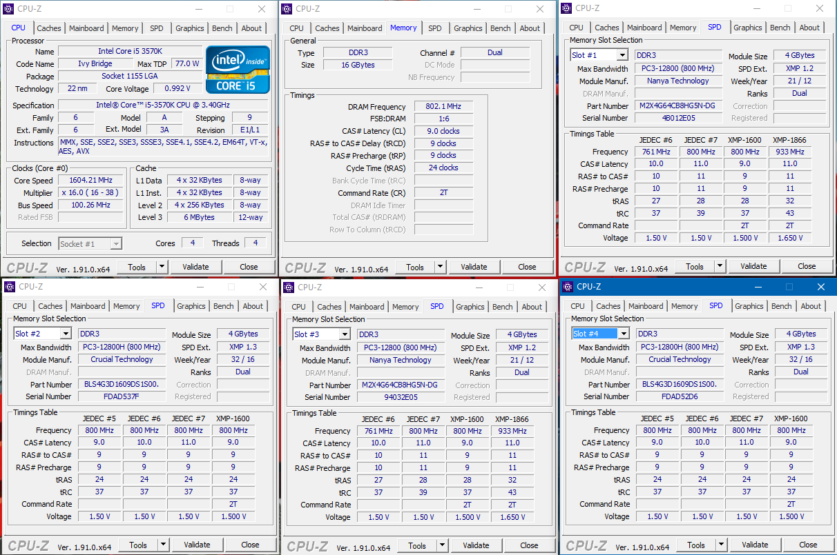This screenshot has height=555, width=837.
Task: Open Tools arrow menu in the Slot #4 window
Action: [x=721, y=545]
